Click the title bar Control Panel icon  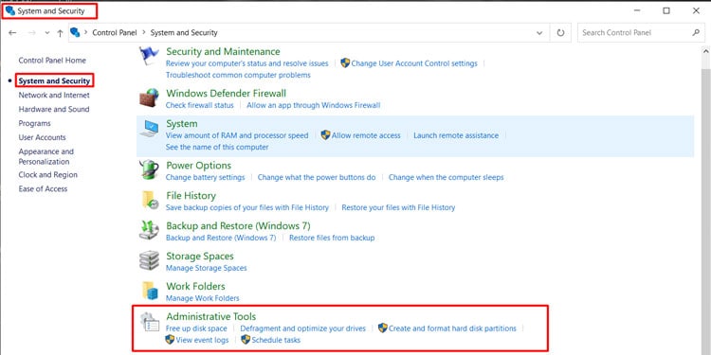(10, 10)
